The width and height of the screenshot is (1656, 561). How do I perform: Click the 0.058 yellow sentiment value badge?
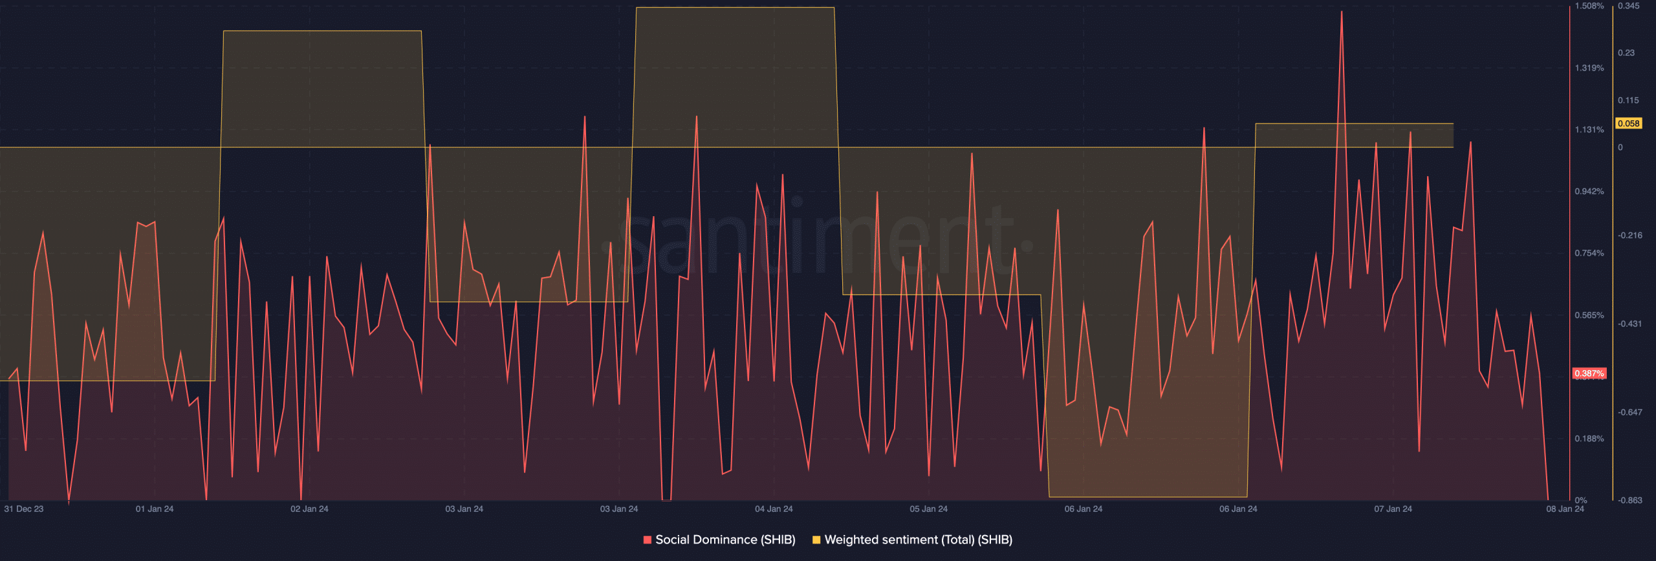pyautogui.click(x=1628, y=124)
